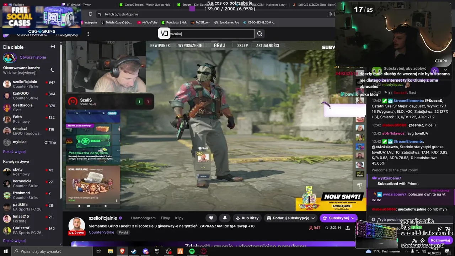Image resolution: width=455 pixels, height=256 pixels.
Task: Open the FACEIT.com bookmark
Action: point(200,22)
